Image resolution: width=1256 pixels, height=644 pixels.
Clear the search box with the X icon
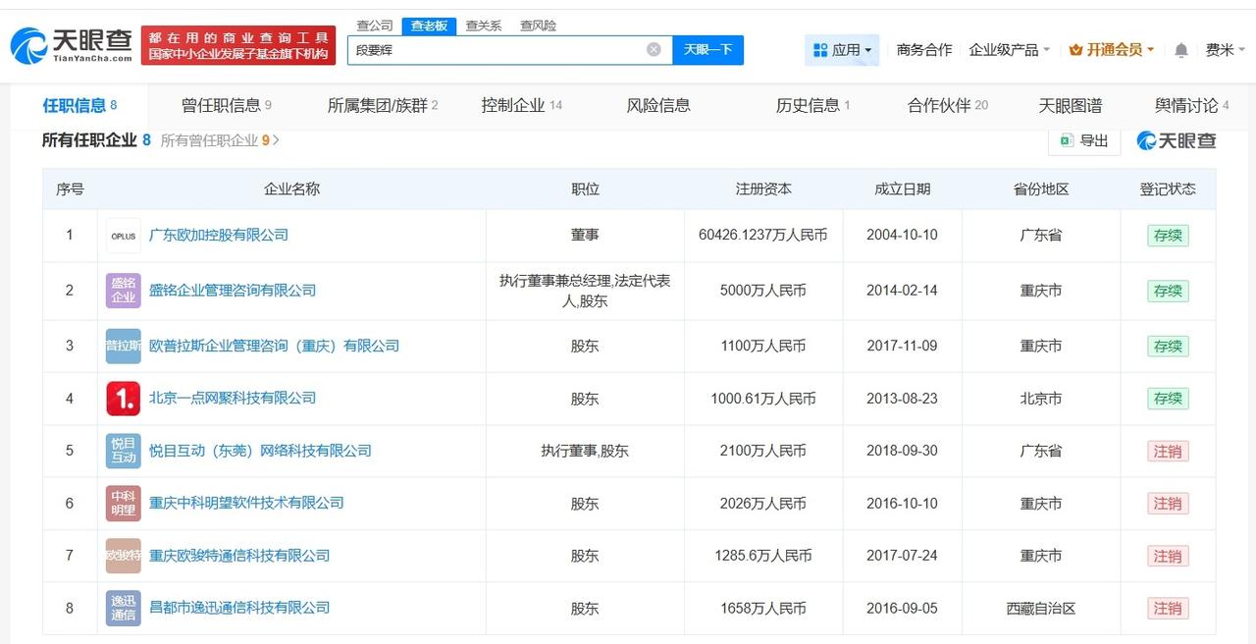[x=654, y=49]
